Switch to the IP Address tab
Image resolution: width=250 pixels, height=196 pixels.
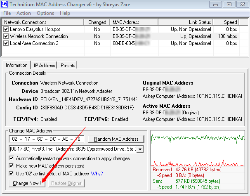click(x=44, y=66)
